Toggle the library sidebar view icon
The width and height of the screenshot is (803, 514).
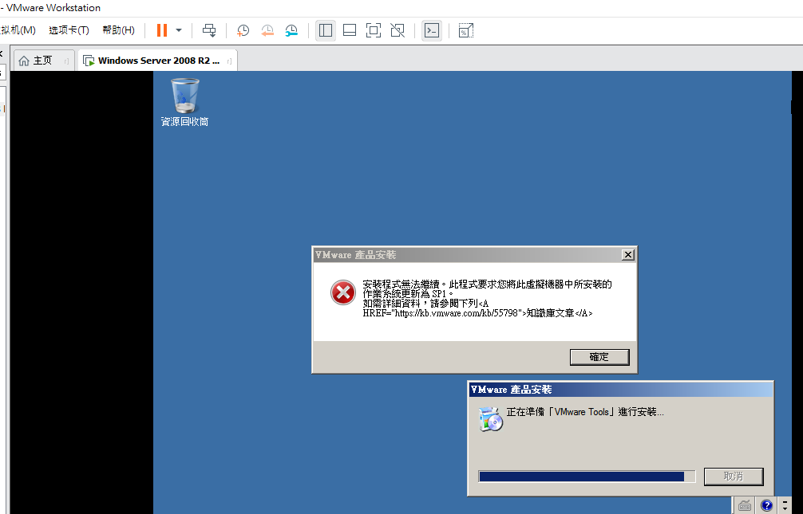325,30
